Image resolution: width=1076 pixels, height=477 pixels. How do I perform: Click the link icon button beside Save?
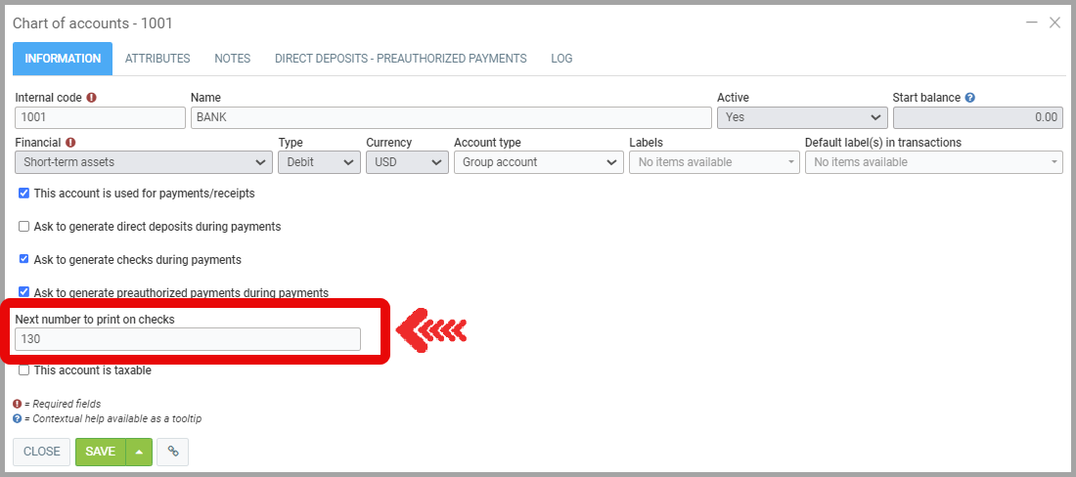[x=172, y=452]
